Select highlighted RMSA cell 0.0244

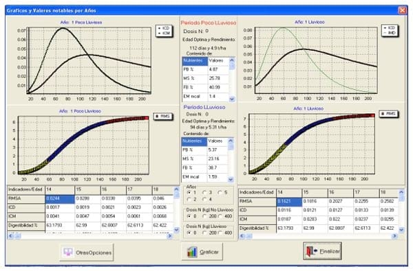60,199
